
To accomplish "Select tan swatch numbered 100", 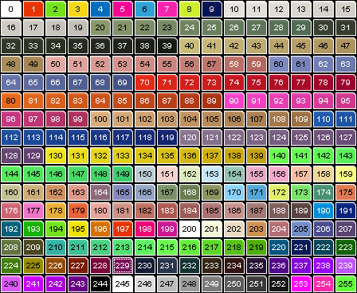I will (x=100, y=119).
